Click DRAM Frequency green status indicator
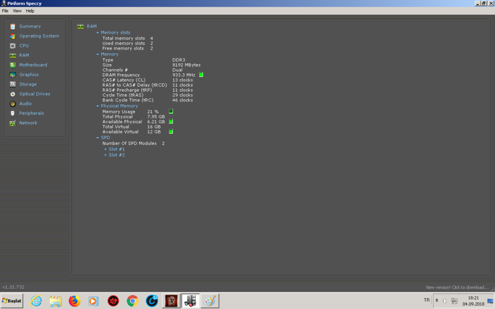Image resolution: width=495 pixels, height=309 pixels. click(x=201, y=75)
